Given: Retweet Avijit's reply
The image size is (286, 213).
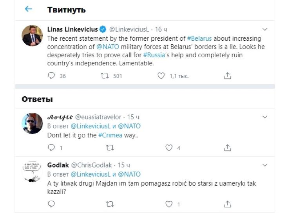Looking at the screenshot, I should (110, 148).
